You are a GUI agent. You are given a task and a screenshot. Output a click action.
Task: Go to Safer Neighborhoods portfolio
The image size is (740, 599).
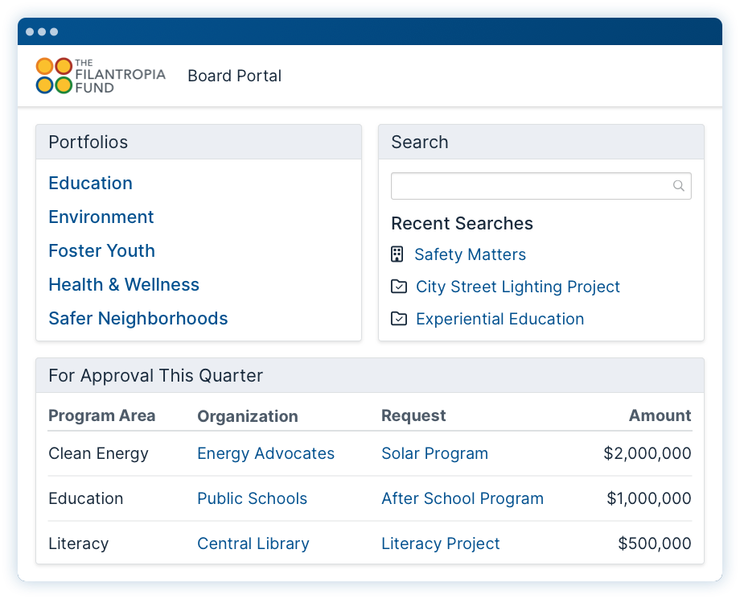click(x=138, y=318)
